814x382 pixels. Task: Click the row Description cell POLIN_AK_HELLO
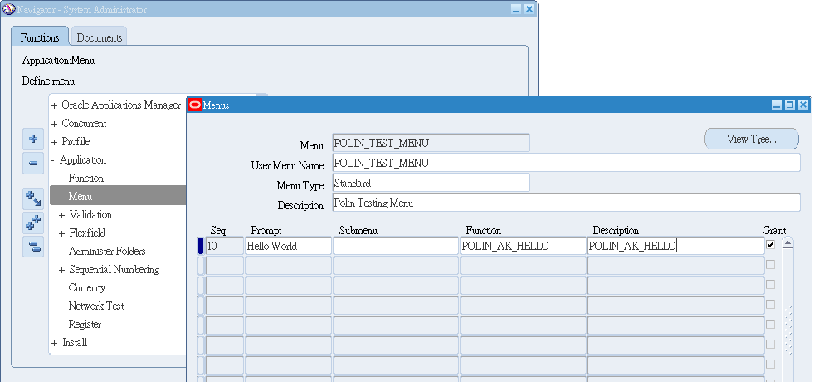676,246
